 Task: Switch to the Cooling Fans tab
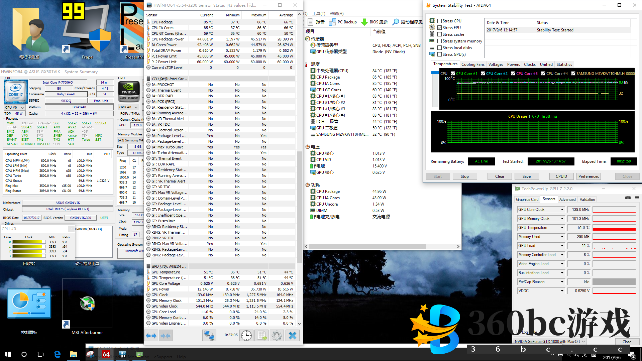(472, 65)
